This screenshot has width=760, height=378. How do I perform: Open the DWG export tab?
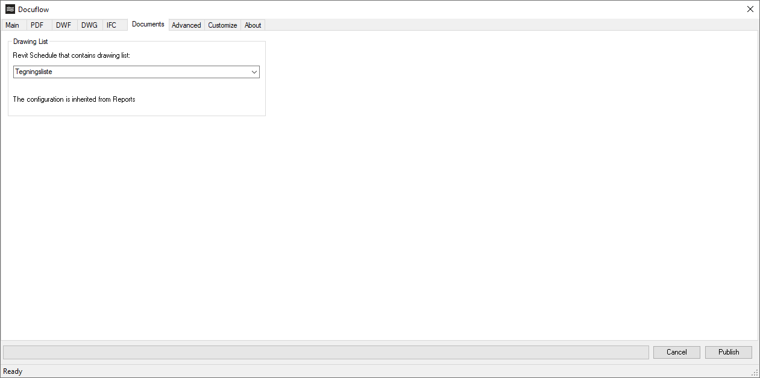pyautogui.click(x=89, y=25)
